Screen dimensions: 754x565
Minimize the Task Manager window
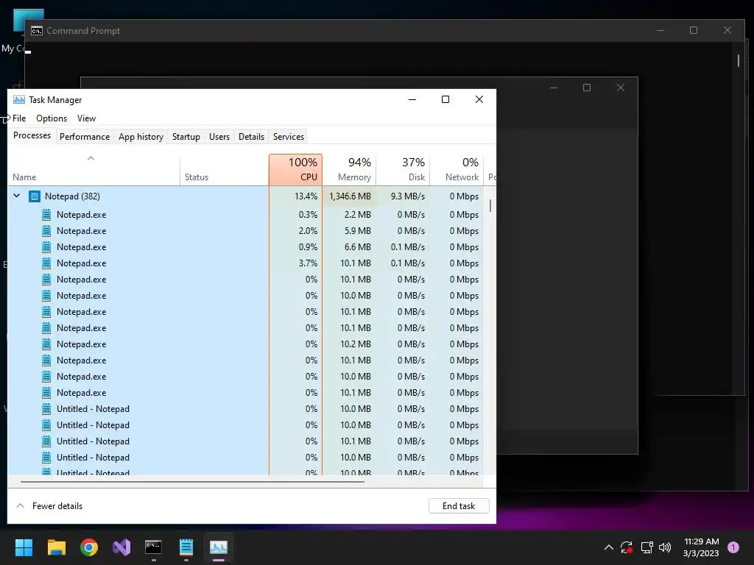point(412,99)
